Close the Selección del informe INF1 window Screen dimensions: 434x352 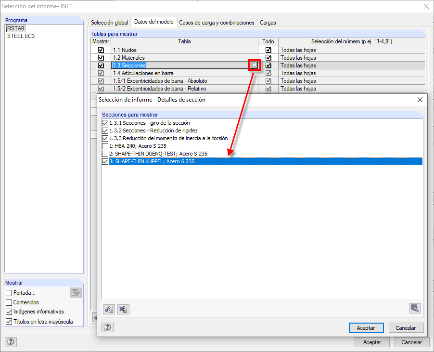426,6
